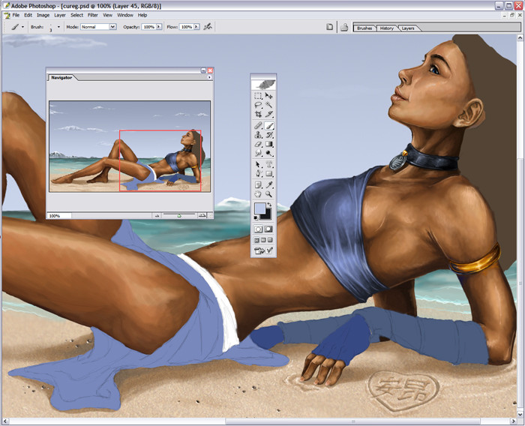Open the Layers tab in palette well
The height and width of the screenshot is (426, 525).
pos(408,28)
